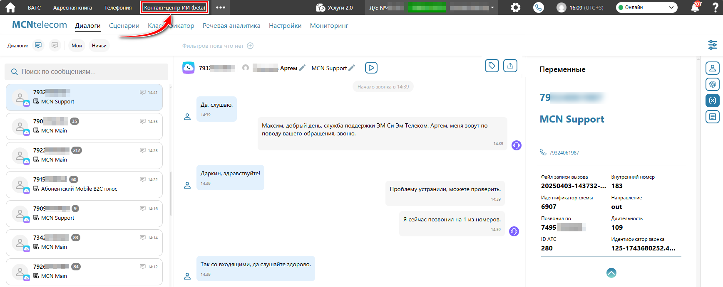The width and height of the screenshot is (723, 287).
Task: Click internal number value 183
Action: (617, 186)
